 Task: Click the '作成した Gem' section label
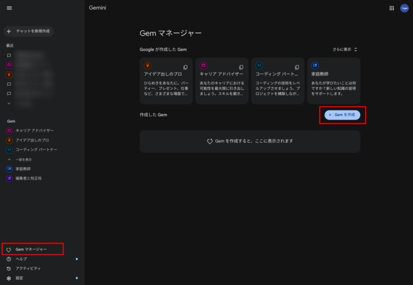pyautogui.click(x=153, y=115)
